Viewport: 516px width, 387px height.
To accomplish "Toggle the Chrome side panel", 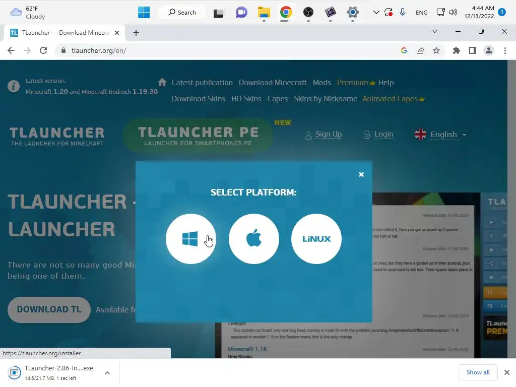I will tap(473, 50).
